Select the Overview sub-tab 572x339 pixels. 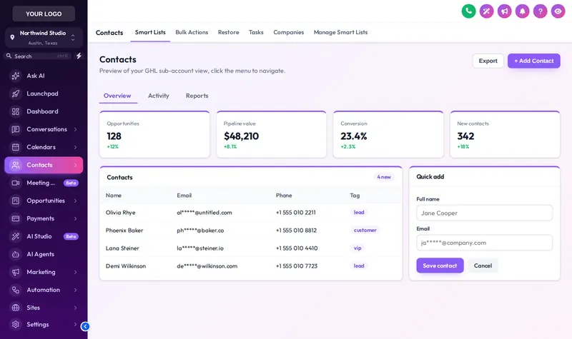117,96
